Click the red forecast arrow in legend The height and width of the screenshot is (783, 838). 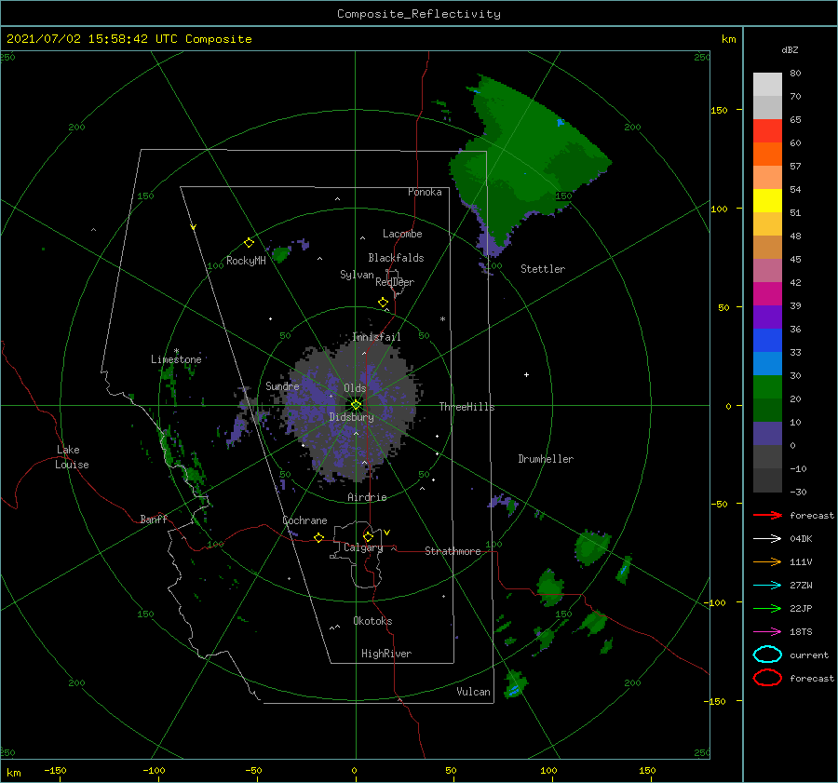tap(767, 515)
